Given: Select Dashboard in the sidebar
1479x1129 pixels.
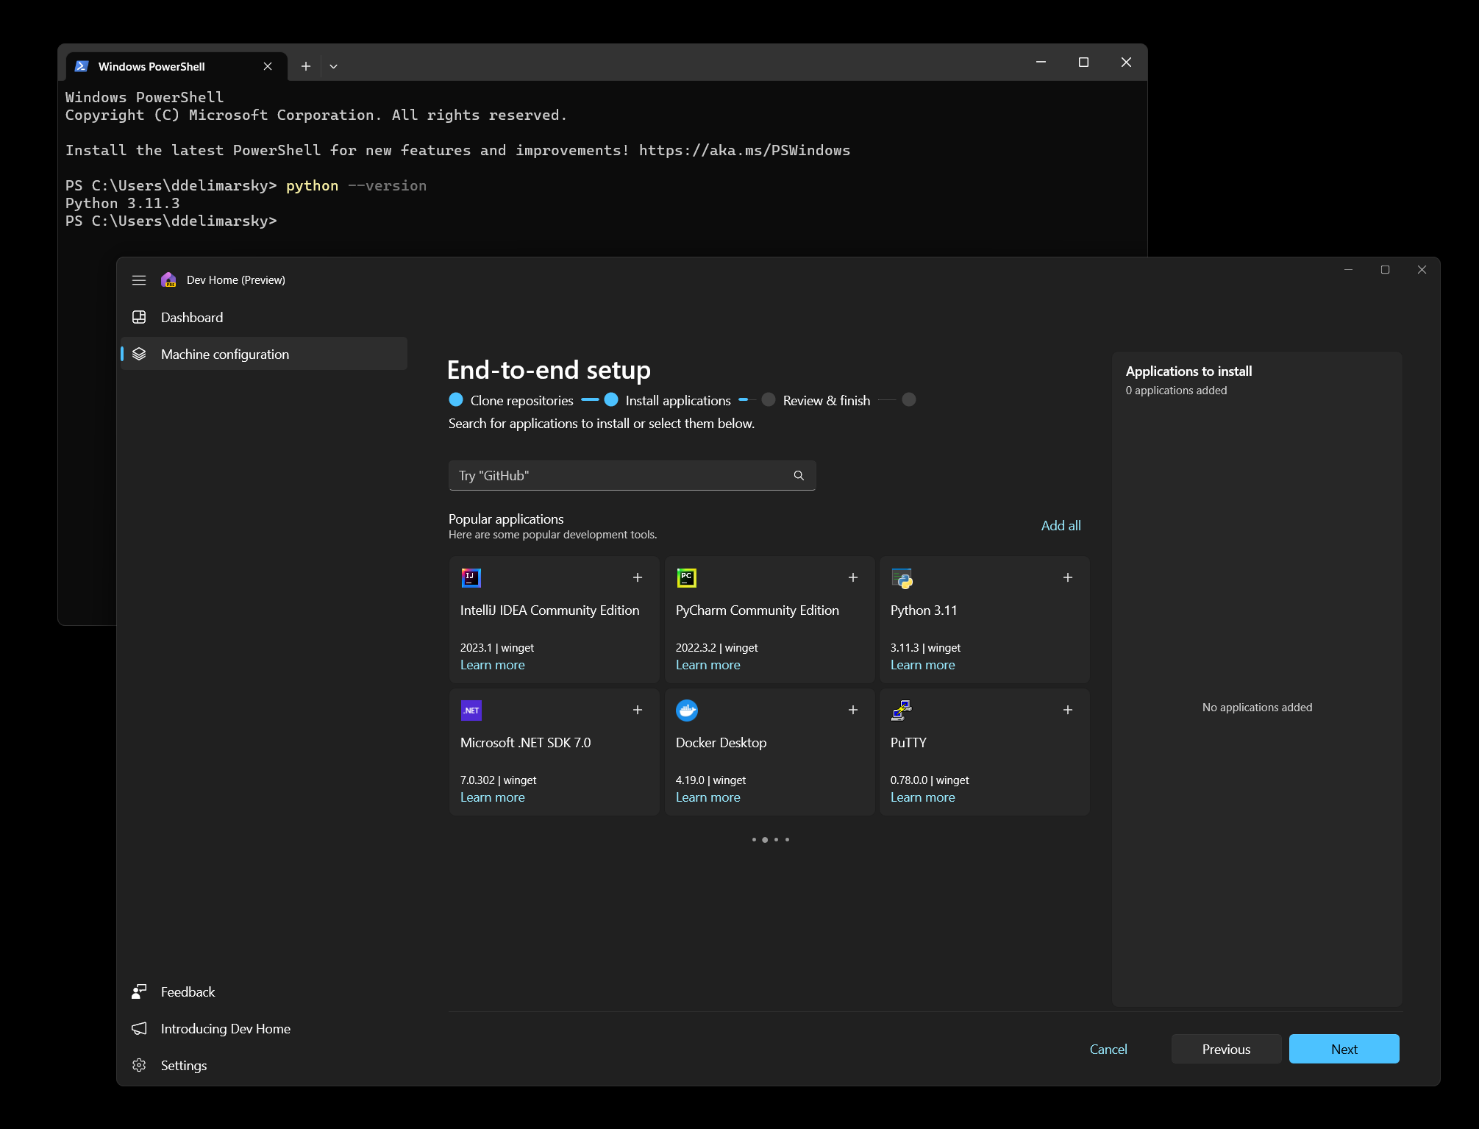Looking at the screenshot, I should 192,317.
